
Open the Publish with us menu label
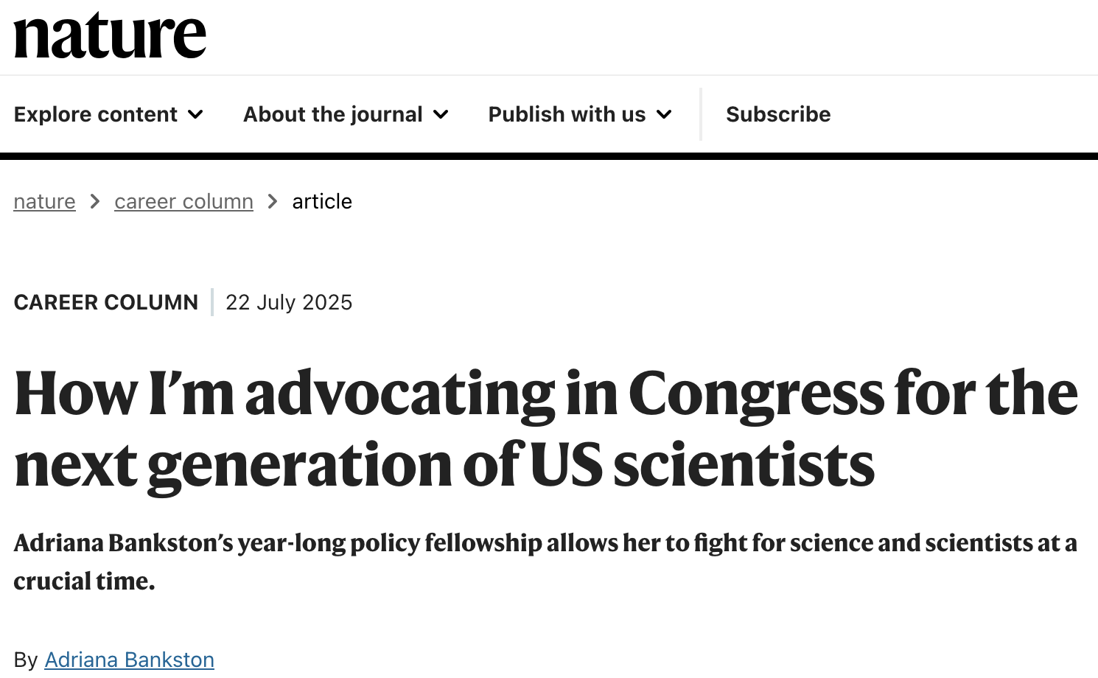coord(567,114)
